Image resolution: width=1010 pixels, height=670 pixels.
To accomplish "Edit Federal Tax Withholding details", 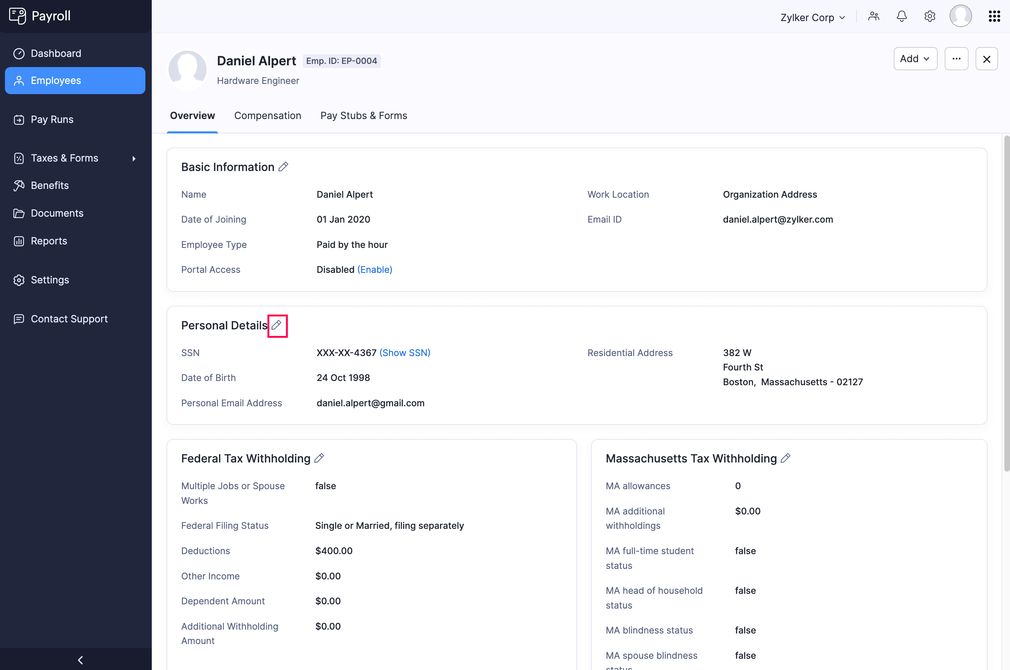I will [x=319, y=458].
